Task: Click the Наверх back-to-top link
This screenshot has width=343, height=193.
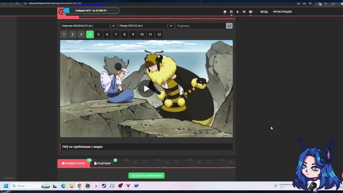Action: (8, 178)
